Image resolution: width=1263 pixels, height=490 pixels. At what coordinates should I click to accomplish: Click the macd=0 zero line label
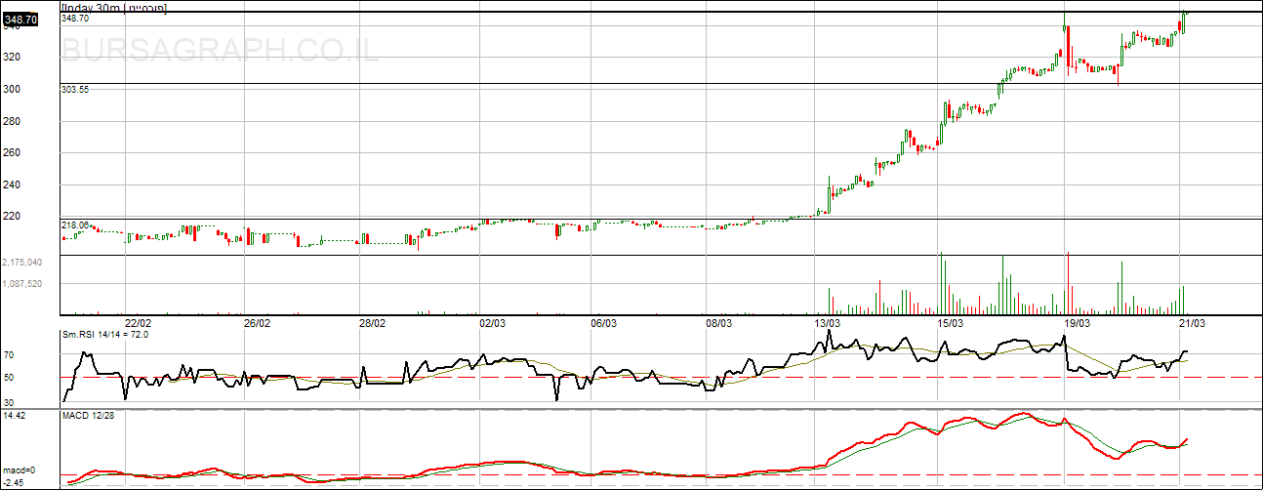point(18,471)
